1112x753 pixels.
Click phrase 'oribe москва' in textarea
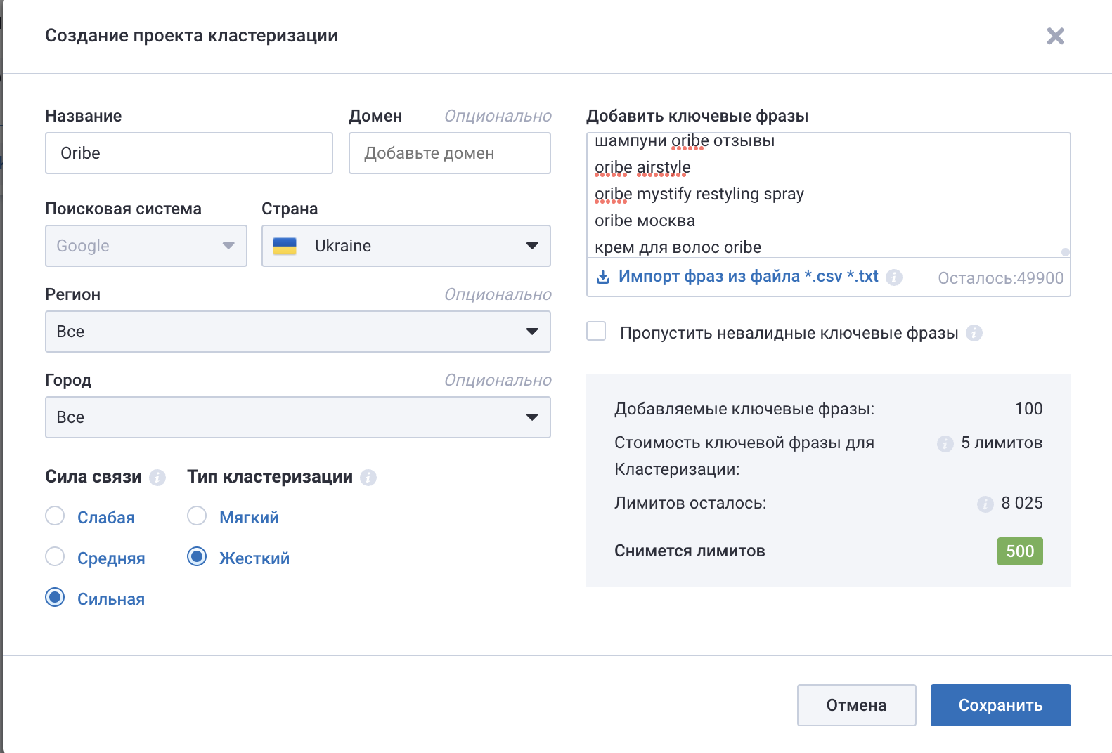(x=645, y=221)
